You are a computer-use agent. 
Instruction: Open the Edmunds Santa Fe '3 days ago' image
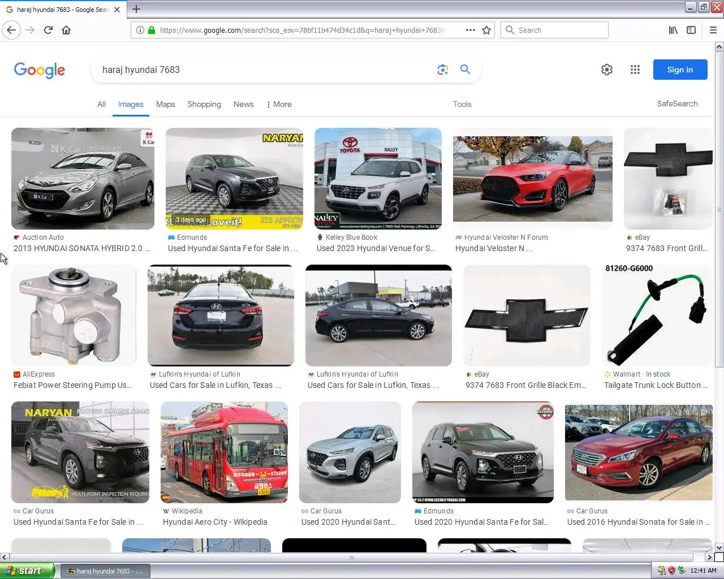pos(234,179)
